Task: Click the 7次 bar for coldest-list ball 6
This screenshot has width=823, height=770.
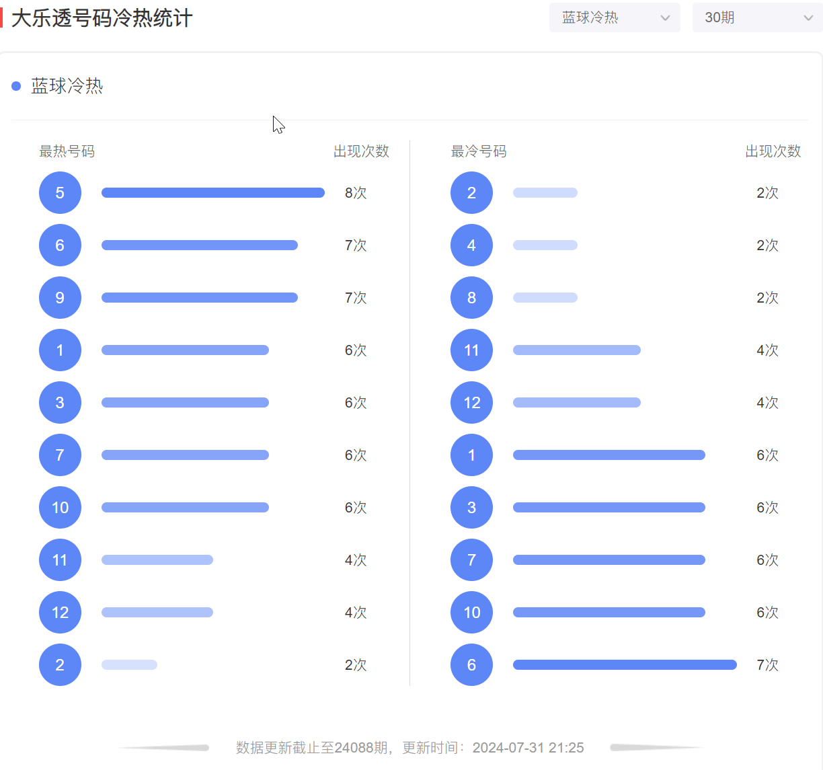Action: coord(624,665)
